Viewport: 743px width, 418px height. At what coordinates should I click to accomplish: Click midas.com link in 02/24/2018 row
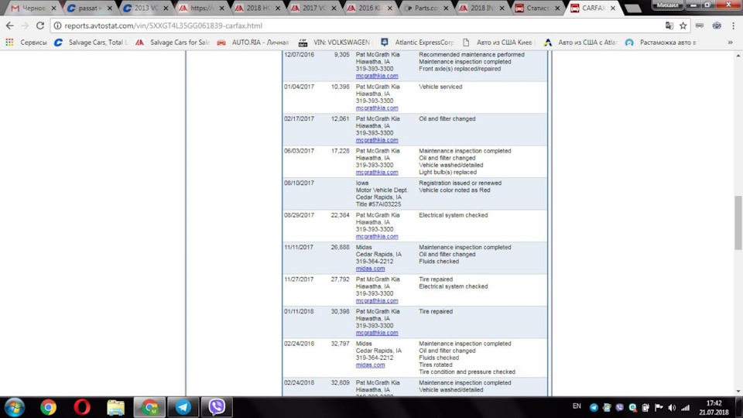(370, 365)
